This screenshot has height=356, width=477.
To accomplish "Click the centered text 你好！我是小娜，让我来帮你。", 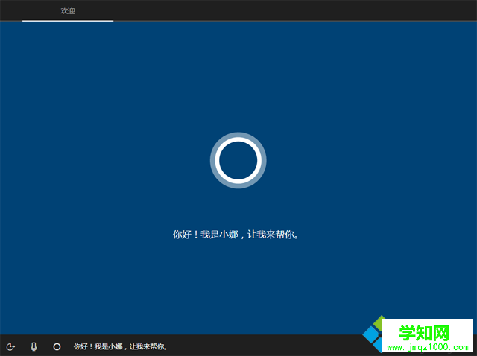I will [x=236, y=235].
